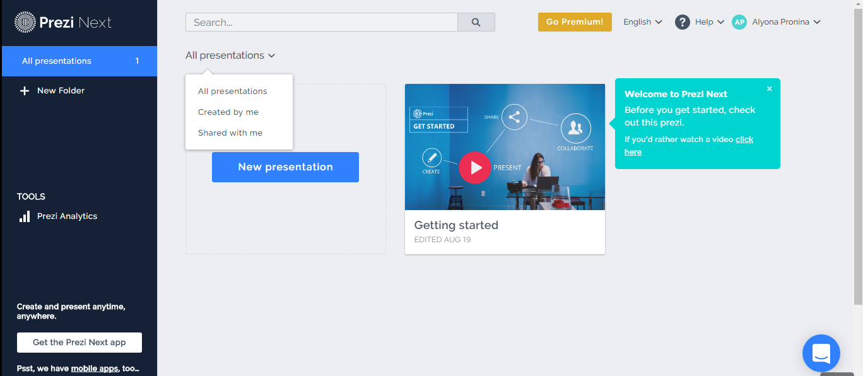Click the Help question mark icon

point(682,21)
